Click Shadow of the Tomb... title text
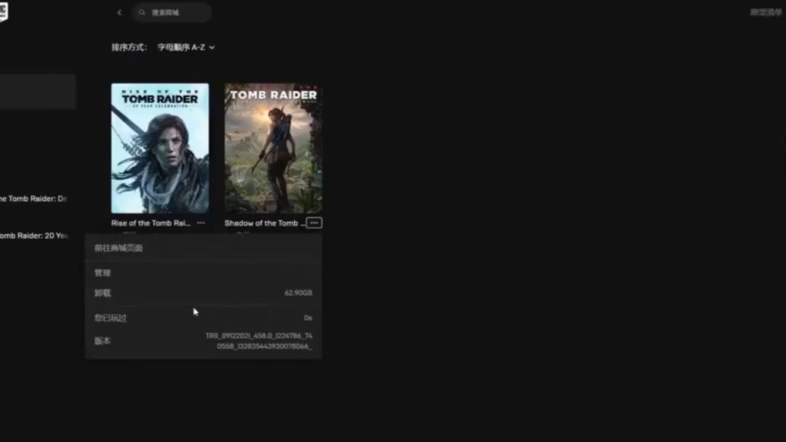 [x=265, y=223]
